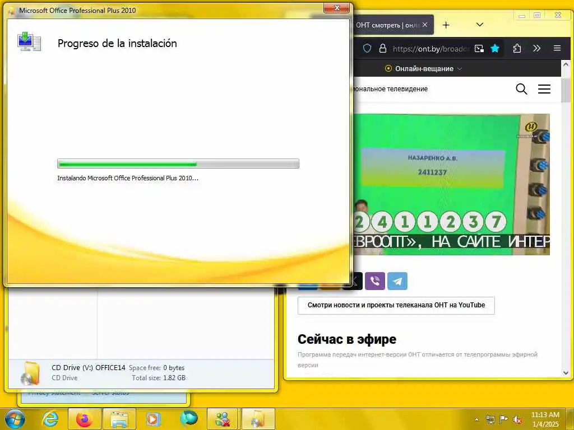This screenshot has width=574, height=430.
Task: Open Windows Media Player from taskbar
Action: click(x=154, y=419)
